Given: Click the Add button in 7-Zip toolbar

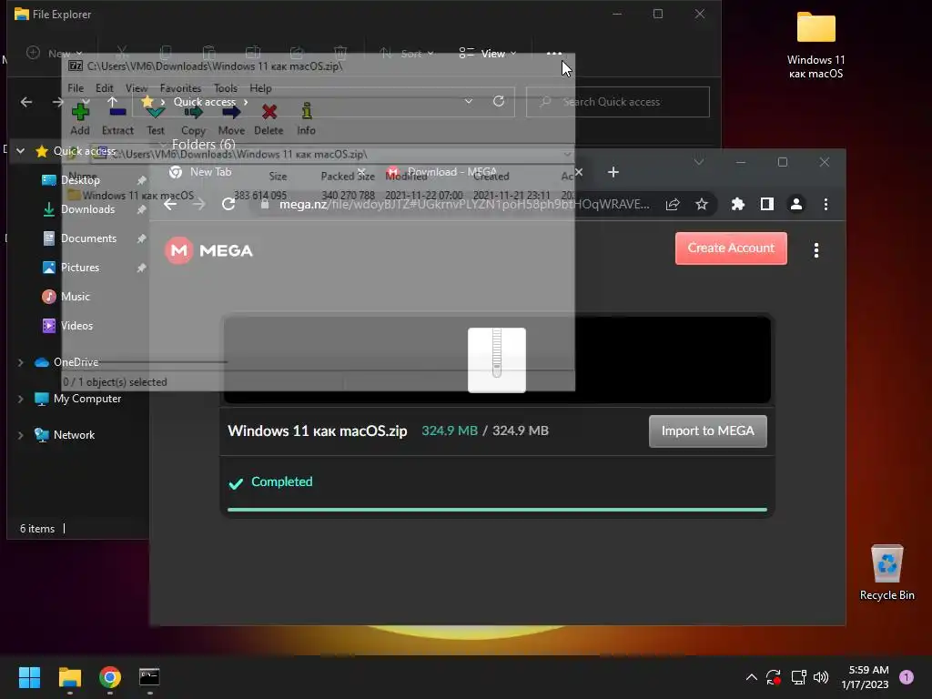Looking at the screenshot, I should 80,119.
